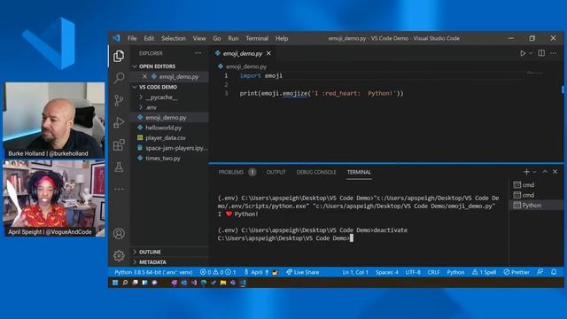The image size is (567, 319).
Task: Open the new terminal launch profile dropdown
Action: coord(534,172)
